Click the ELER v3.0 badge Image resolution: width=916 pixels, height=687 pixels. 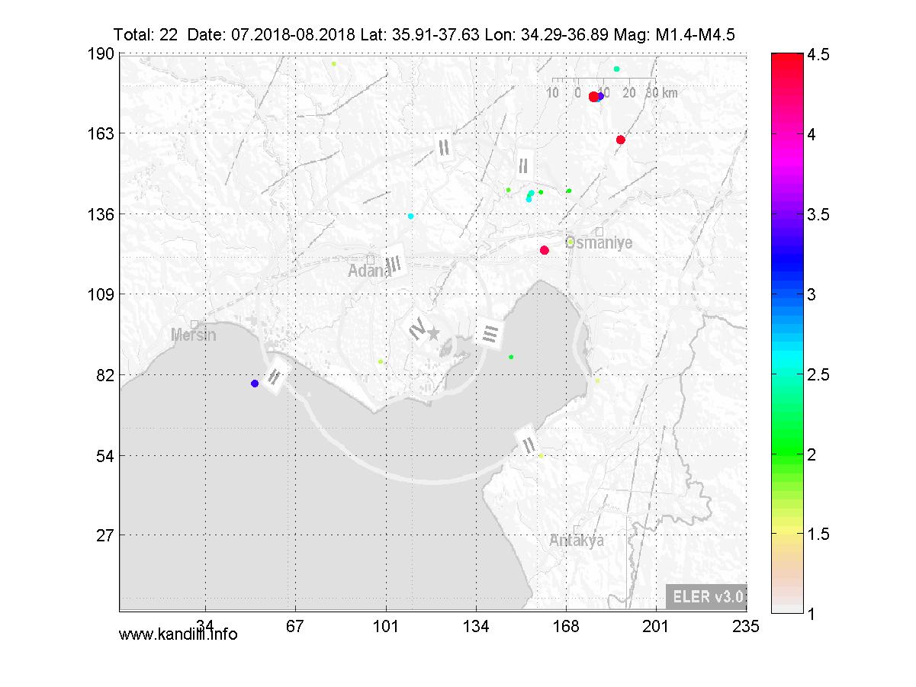coord(705,596)
